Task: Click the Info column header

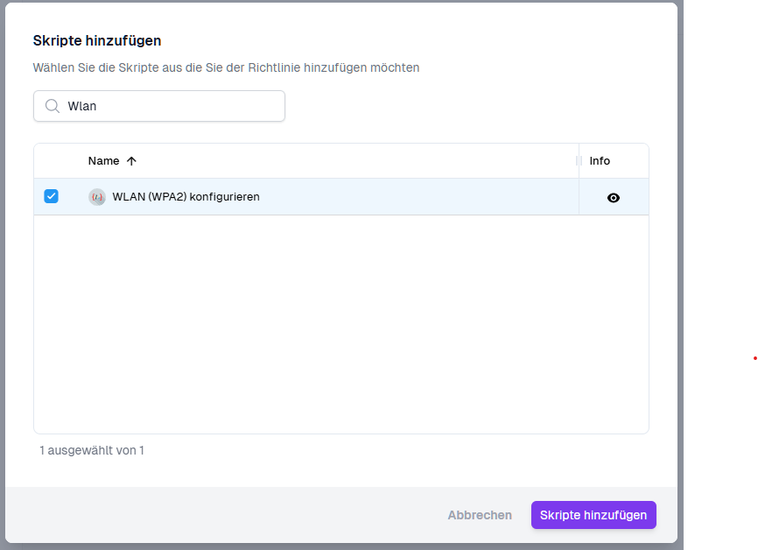Action: (600, 161)
